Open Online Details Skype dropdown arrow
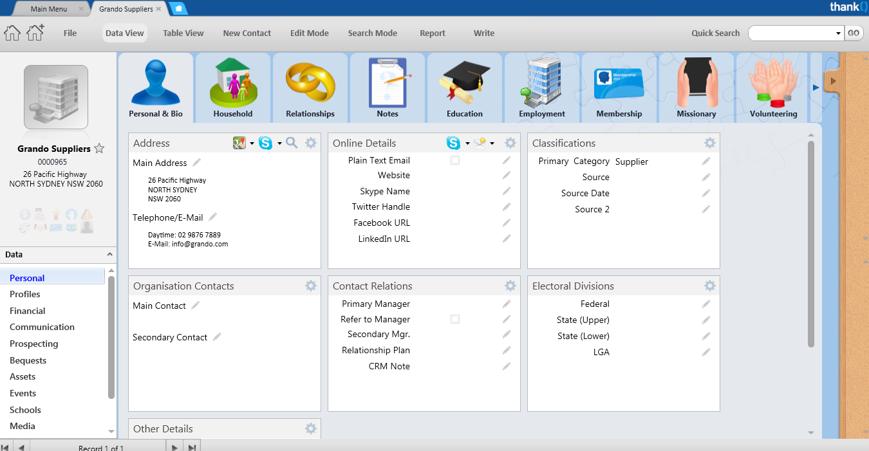869x451 pixels. [x=467, y=143]
